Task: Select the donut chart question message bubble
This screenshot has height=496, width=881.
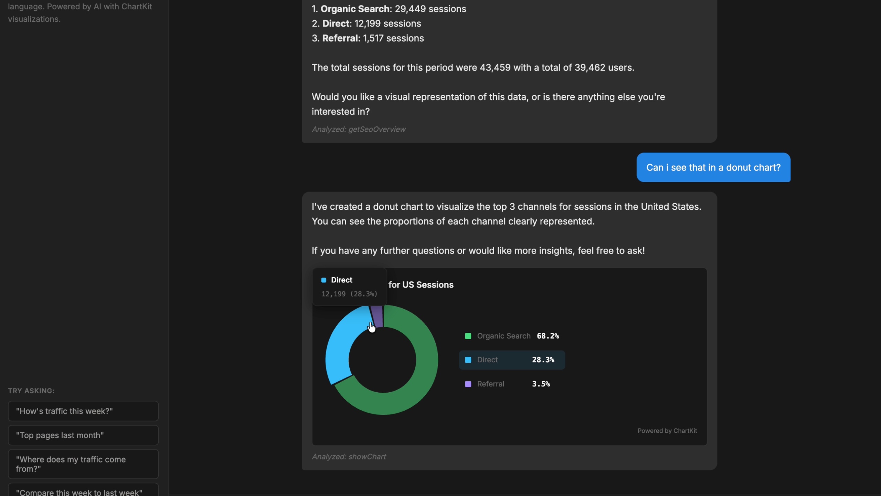Action: click(x=713, y=167)
